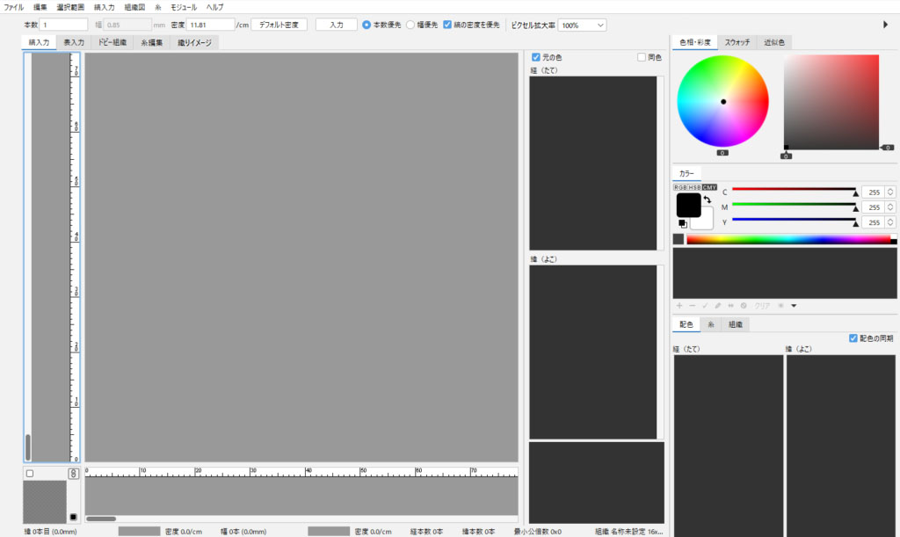900x537 pixels.
Task: Uncheck the 配色の同期 checkbox
Action: [x=853, y=338]
